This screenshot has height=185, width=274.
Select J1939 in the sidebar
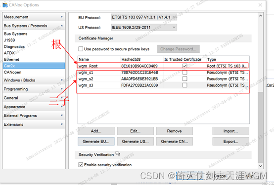pos(9,40)
